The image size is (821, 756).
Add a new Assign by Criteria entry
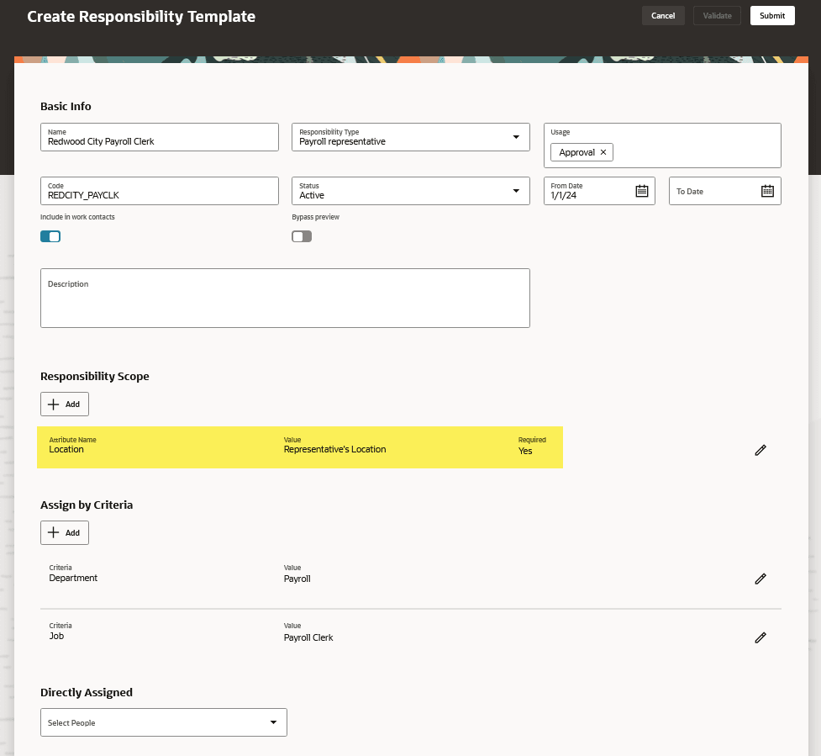[65, 533]
